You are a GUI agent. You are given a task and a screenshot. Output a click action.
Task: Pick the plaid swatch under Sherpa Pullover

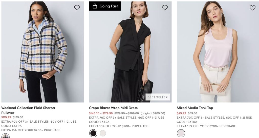6,136
